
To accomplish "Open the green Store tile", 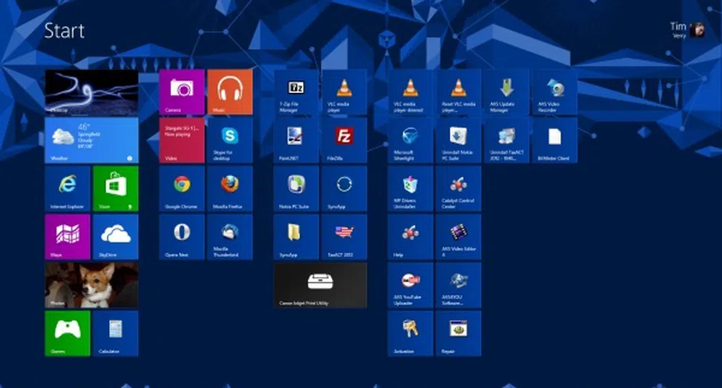I will [115, 189].
